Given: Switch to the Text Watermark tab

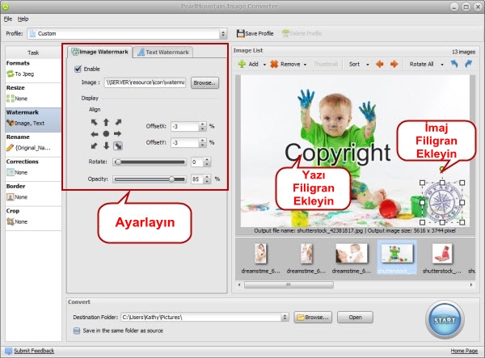Looking at the screenshot, I should pos(165,53).
